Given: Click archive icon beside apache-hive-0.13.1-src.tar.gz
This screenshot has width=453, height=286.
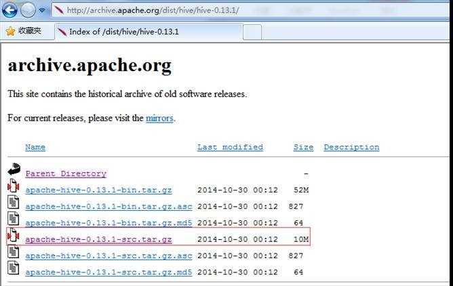Looking at the screenshot, I should point(14,235).
